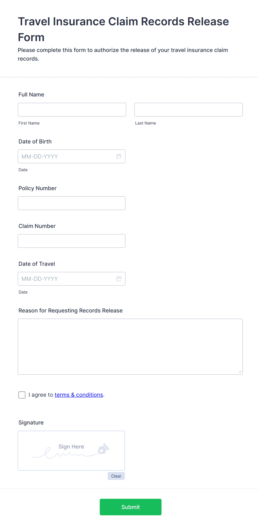Click the Reason for Requesting Records Release textarea
258x529 pixels.
130,346
